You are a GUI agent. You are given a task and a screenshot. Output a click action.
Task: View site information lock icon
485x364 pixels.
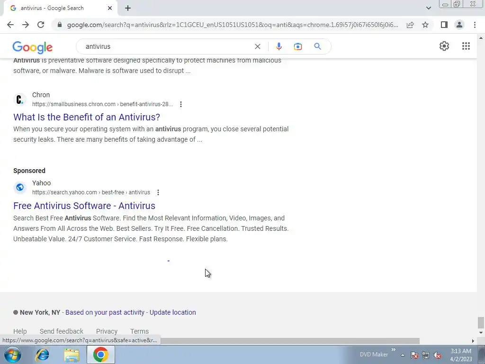point(60,25)
